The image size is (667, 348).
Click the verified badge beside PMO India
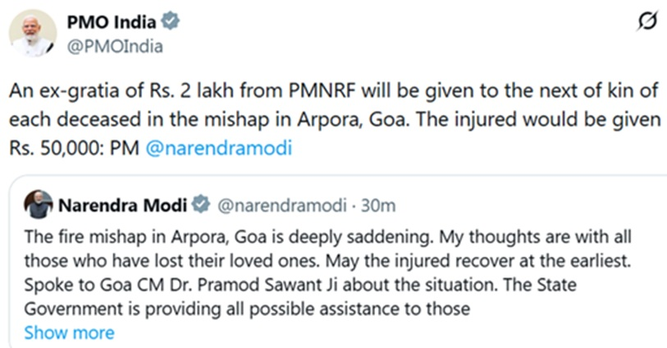(170, 22)
